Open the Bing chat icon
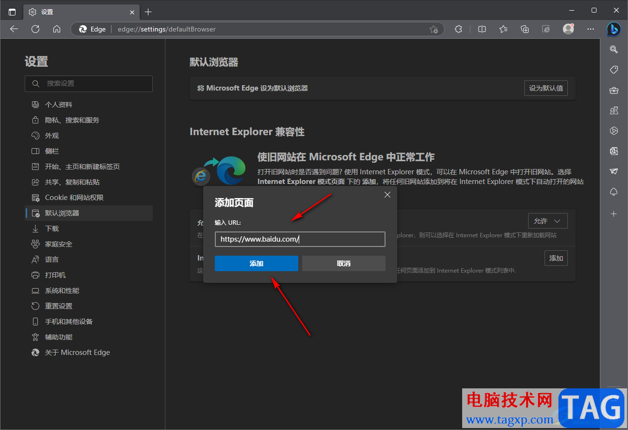628x430 pixels. coord(613,30)
